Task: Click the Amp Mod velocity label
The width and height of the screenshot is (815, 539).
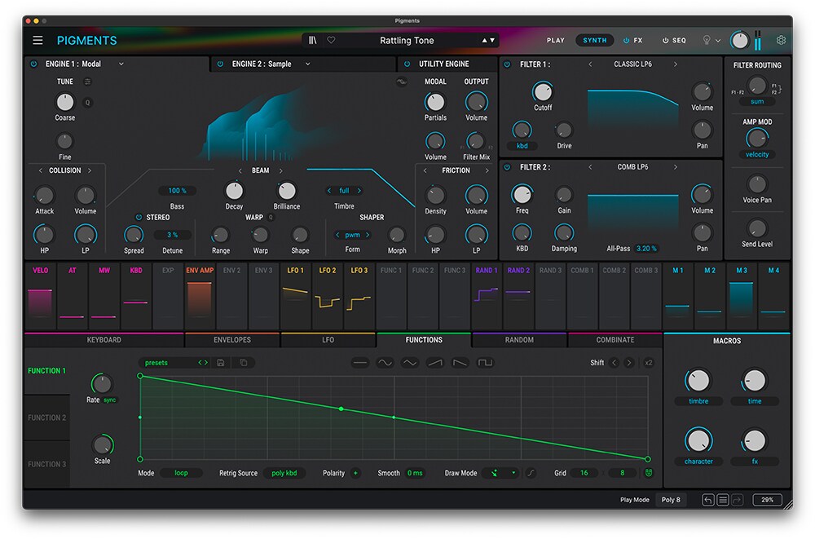Action: pos(757,154)
